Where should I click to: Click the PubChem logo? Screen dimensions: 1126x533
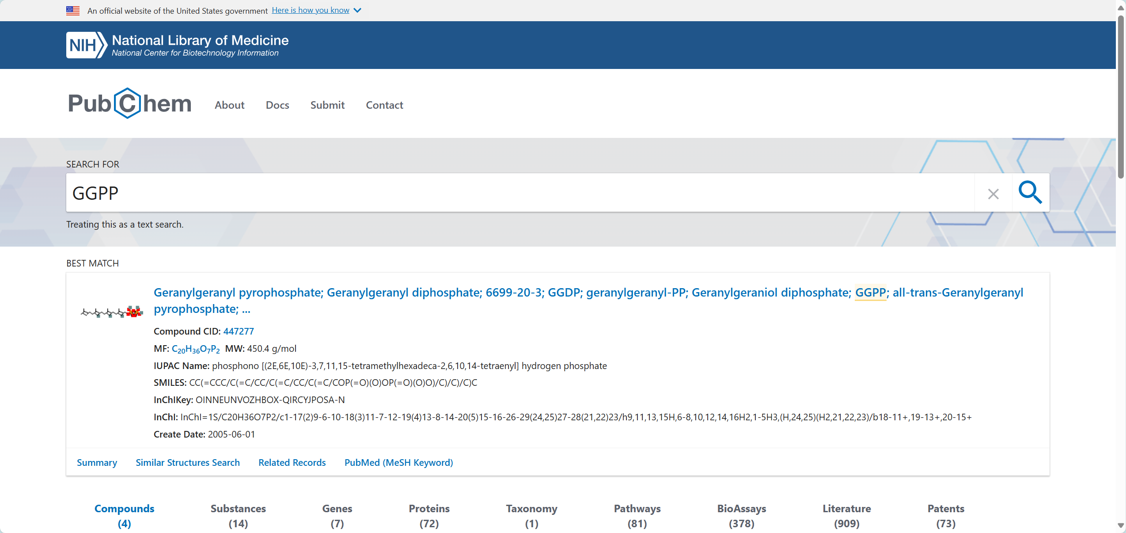pyautogui.click(x=129, y=103)
